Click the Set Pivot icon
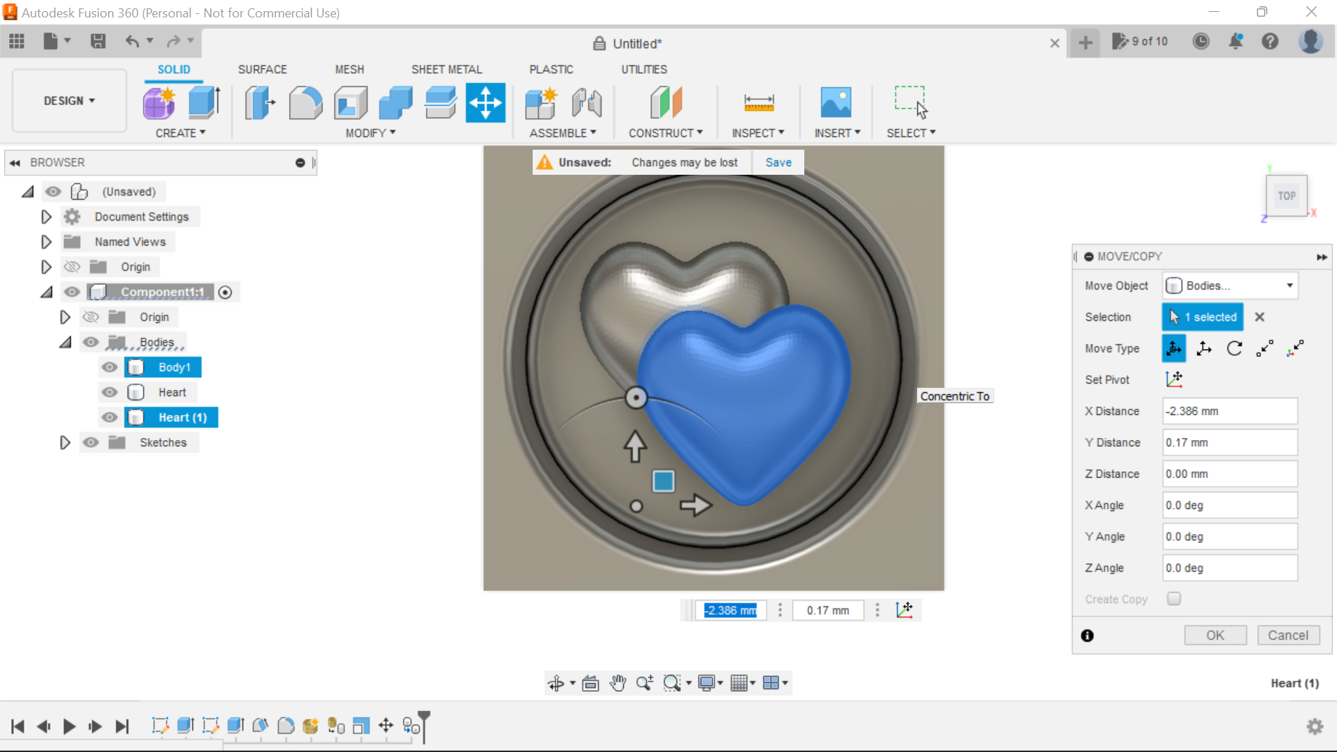 point(1175,379)
